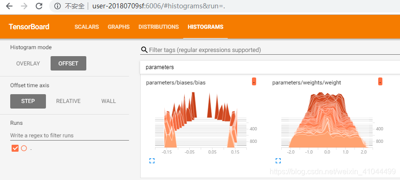Screen dimensions: 400x180
Task: Click the weight chart run color chip
Action: click(x=380, y=82)
